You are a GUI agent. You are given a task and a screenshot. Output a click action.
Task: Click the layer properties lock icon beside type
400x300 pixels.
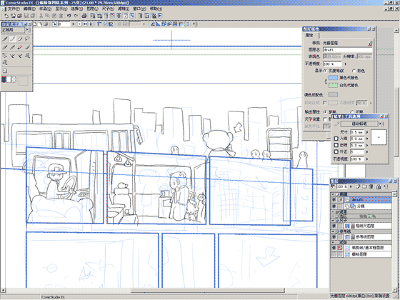(x=370, y=44)
